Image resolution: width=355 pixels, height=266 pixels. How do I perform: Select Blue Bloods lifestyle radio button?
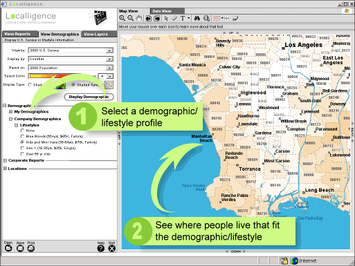[x=22, y=136]
